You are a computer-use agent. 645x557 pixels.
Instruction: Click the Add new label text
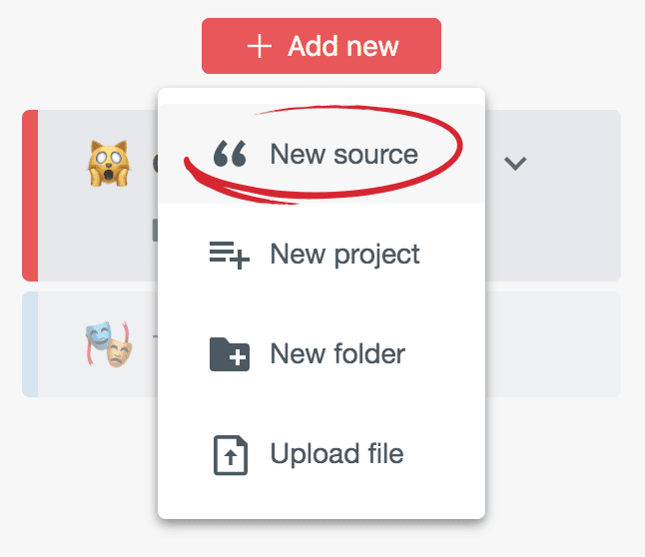pos(342,46)
